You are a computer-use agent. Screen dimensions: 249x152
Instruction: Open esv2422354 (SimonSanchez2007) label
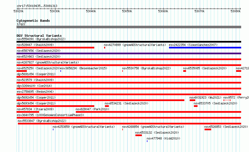click(x=193, y=45)
